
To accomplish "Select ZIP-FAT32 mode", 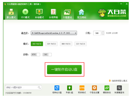I will pos(51,44).
